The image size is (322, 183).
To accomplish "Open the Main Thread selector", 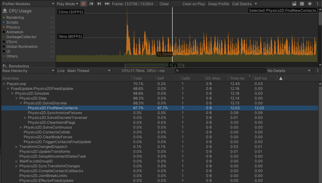I will 88,71.
